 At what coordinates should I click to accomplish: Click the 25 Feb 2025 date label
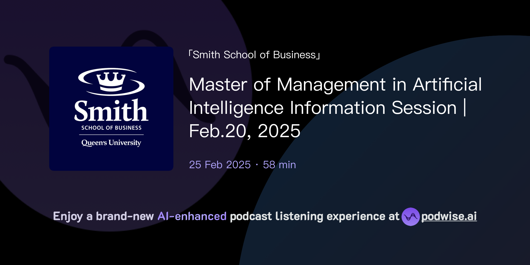coord(219,164)
